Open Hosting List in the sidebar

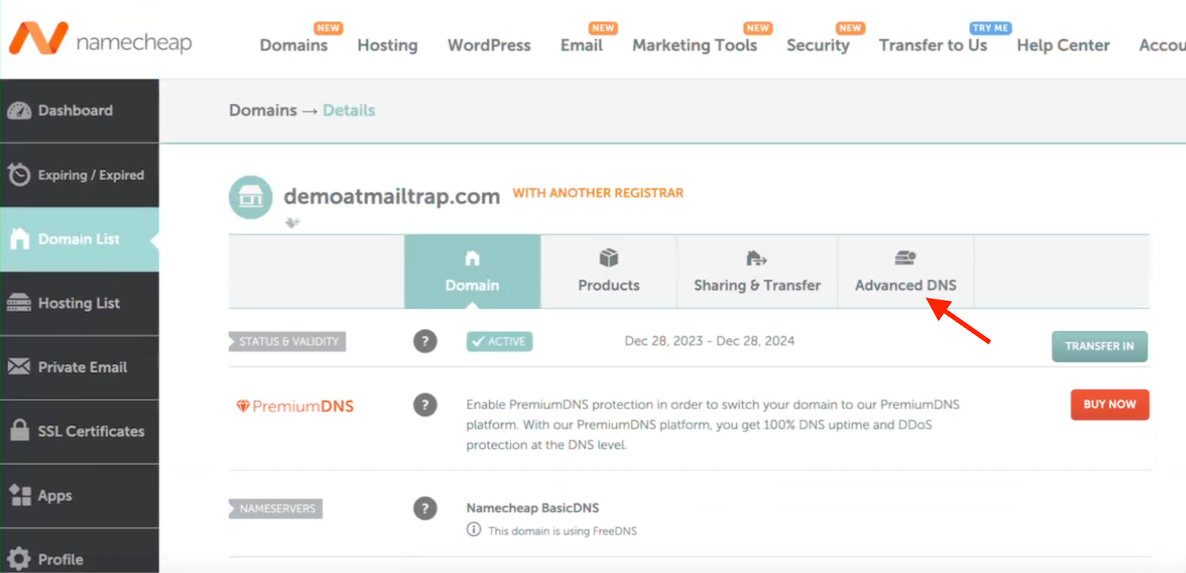79,303
